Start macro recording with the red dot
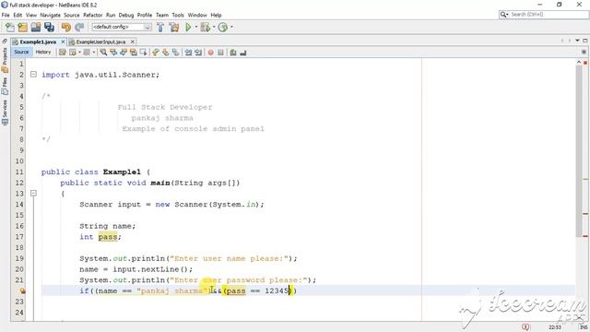 (211, 53)
